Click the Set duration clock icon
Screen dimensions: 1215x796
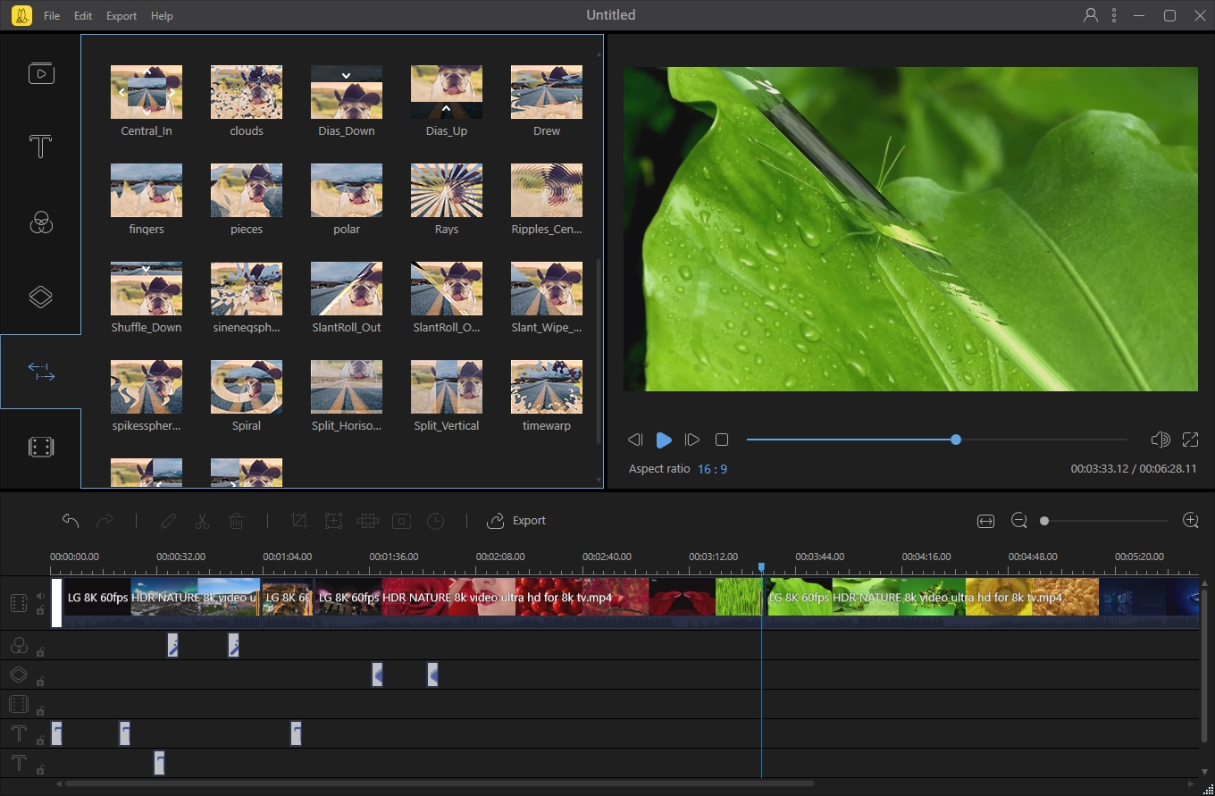point(436,521)
